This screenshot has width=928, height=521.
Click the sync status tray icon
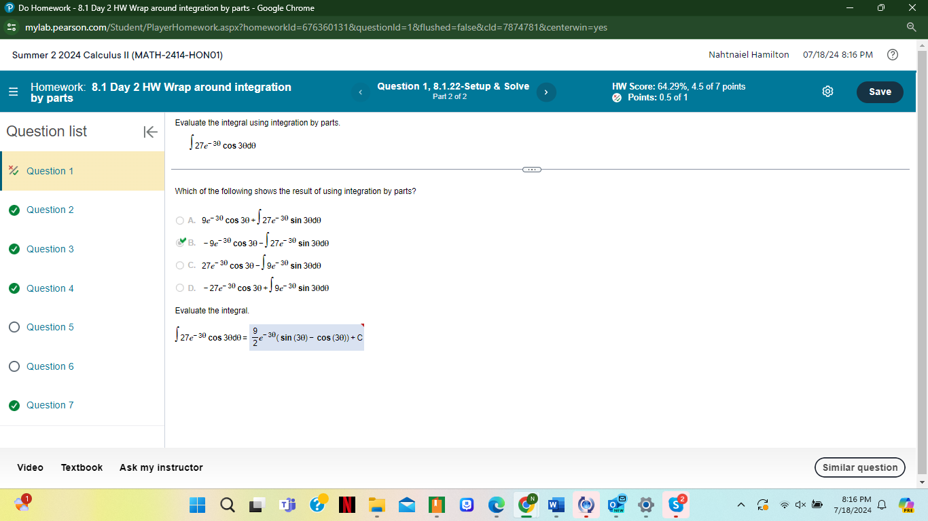764,505
